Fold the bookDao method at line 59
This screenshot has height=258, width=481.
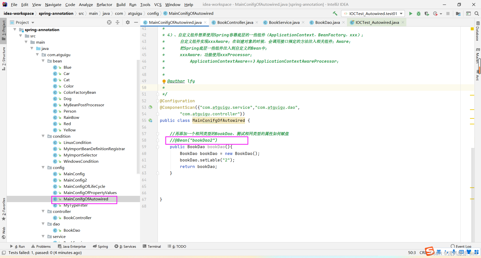158,147
